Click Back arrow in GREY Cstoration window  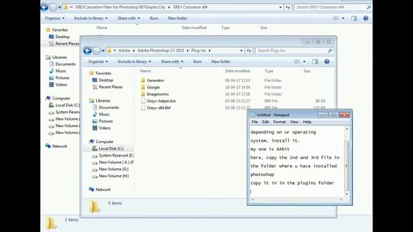[x=44, y=7]
